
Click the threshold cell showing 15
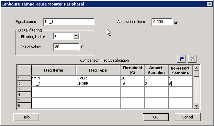(132, 84)
